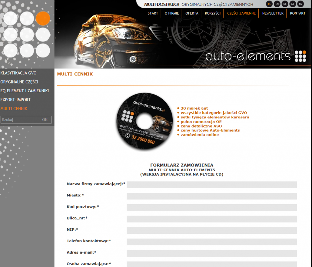Click the multi-cennik CD image

[x=144, y=121]
